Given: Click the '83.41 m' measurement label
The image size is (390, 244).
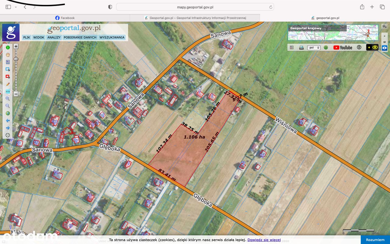Looking at the screenshot, I should pyautogui.click(x=167, y=175).
